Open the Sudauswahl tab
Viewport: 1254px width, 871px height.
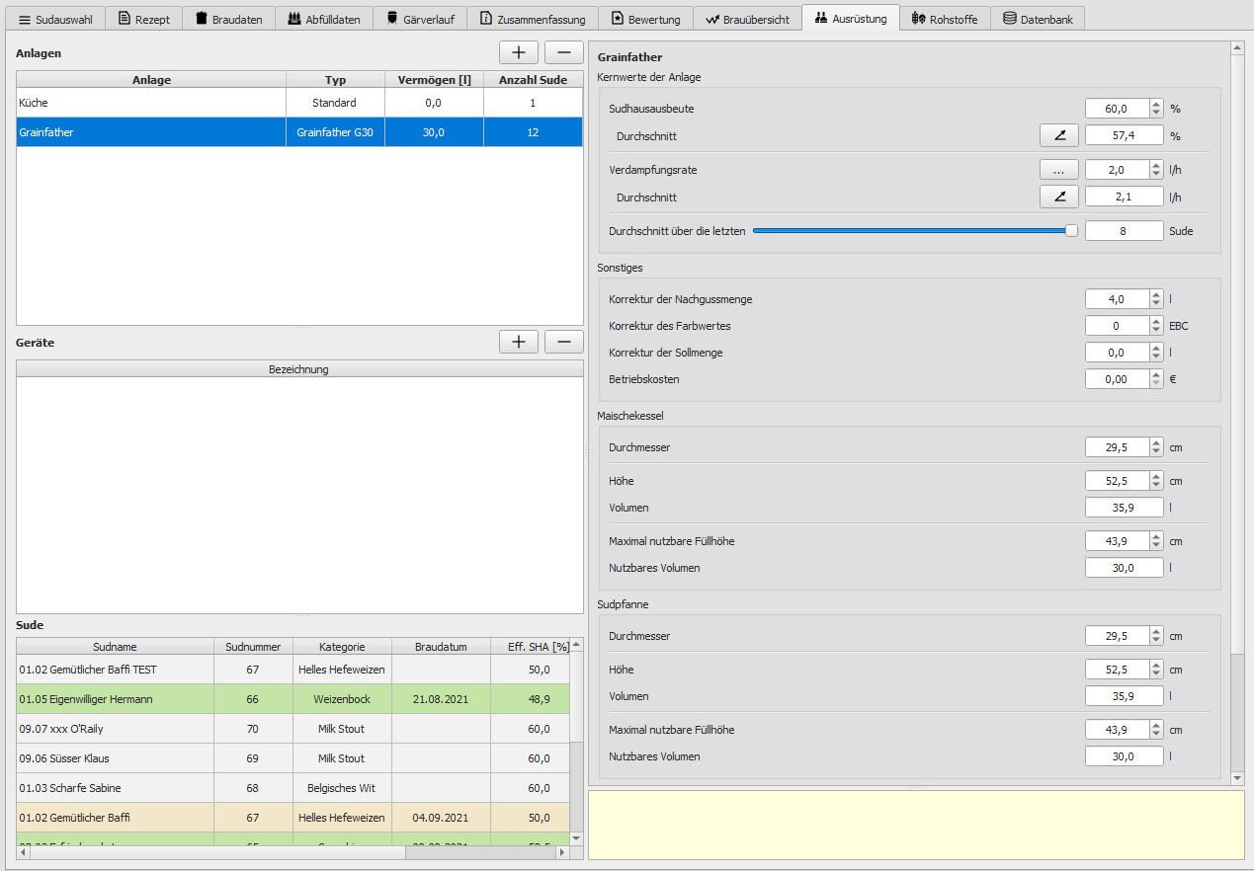(55, 19)
